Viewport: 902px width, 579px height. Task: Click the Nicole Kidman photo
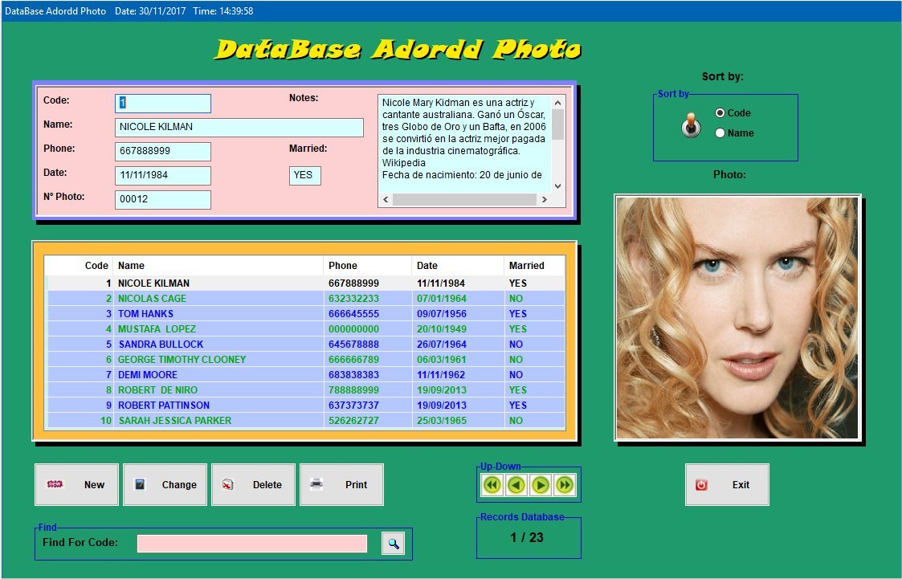click(x=737, y=316)
